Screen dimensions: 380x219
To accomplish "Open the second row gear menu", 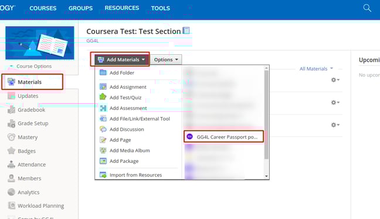I will point(335,102).
